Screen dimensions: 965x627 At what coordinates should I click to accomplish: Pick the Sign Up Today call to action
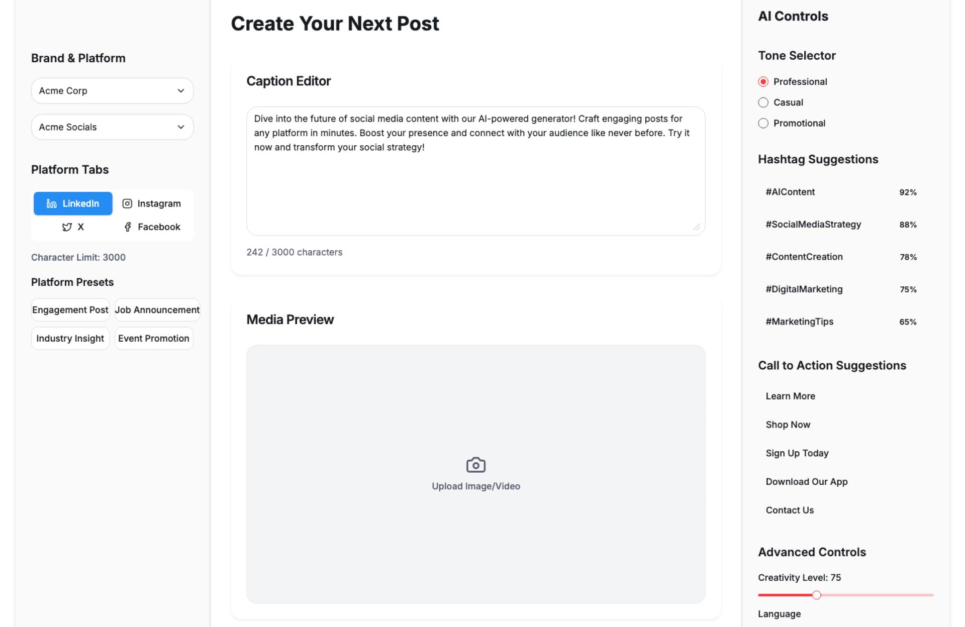[x=797, y=453]
